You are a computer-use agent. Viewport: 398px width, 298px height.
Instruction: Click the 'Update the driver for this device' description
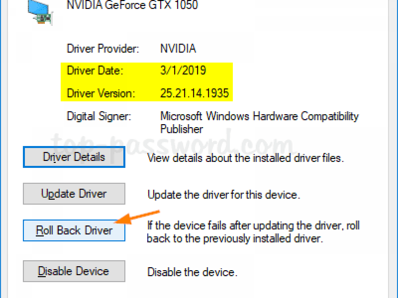[224, 194]
